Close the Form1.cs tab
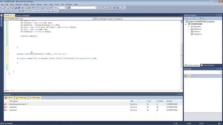Screen dimensions: 223x125 pyautogui.click(x=14, y=15)
